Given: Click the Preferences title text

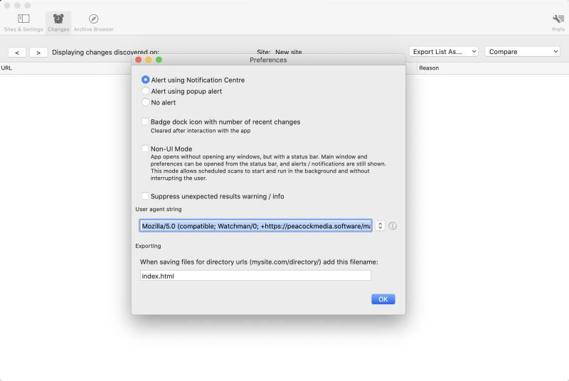Looking at the screenshot, I should pos(268,60).
